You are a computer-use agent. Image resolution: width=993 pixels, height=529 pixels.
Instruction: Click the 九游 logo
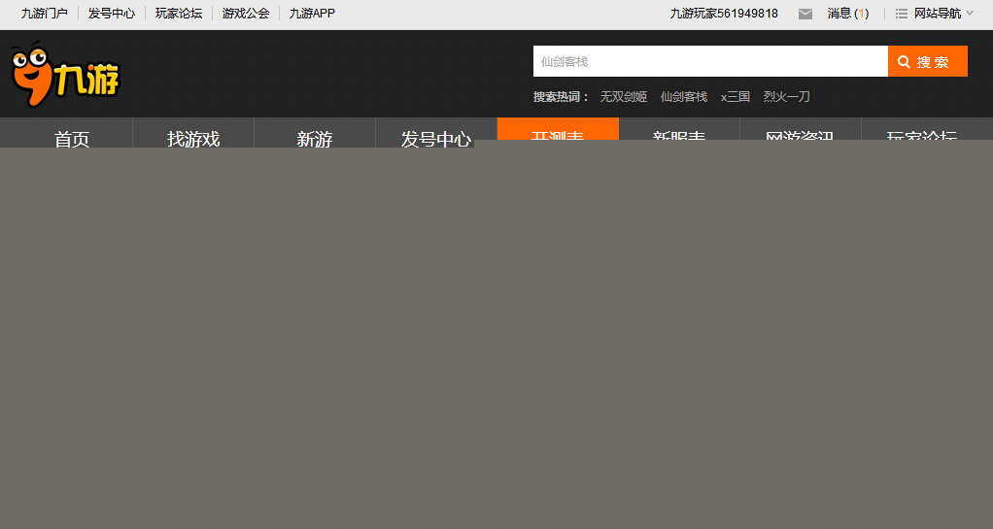tap(65, 75)
